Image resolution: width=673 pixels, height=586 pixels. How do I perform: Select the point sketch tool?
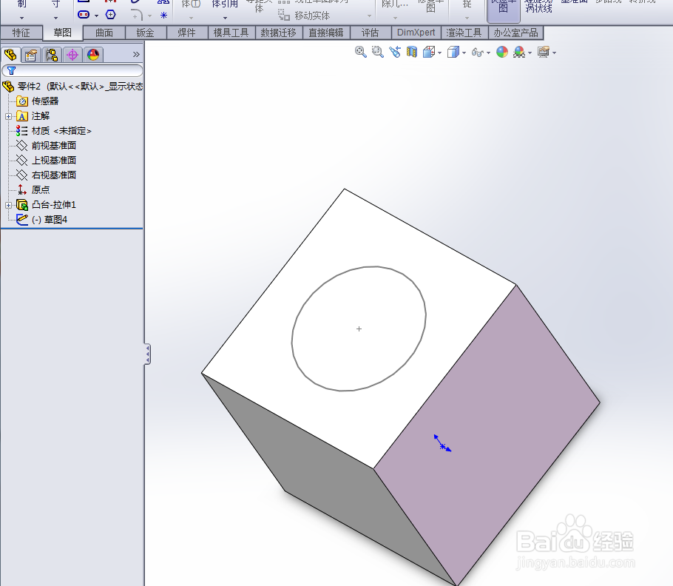163,16
